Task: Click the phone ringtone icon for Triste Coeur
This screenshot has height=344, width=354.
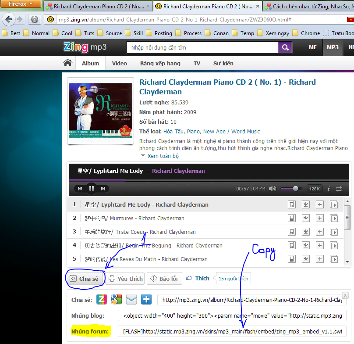Action: [292, 232]
